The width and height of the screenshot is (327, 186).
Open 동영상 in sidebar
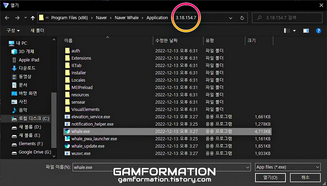click(21, 76)
